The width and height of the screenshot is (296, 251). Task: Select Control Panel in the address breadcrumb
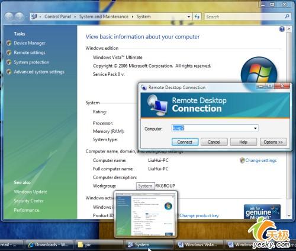click(57, 17)
